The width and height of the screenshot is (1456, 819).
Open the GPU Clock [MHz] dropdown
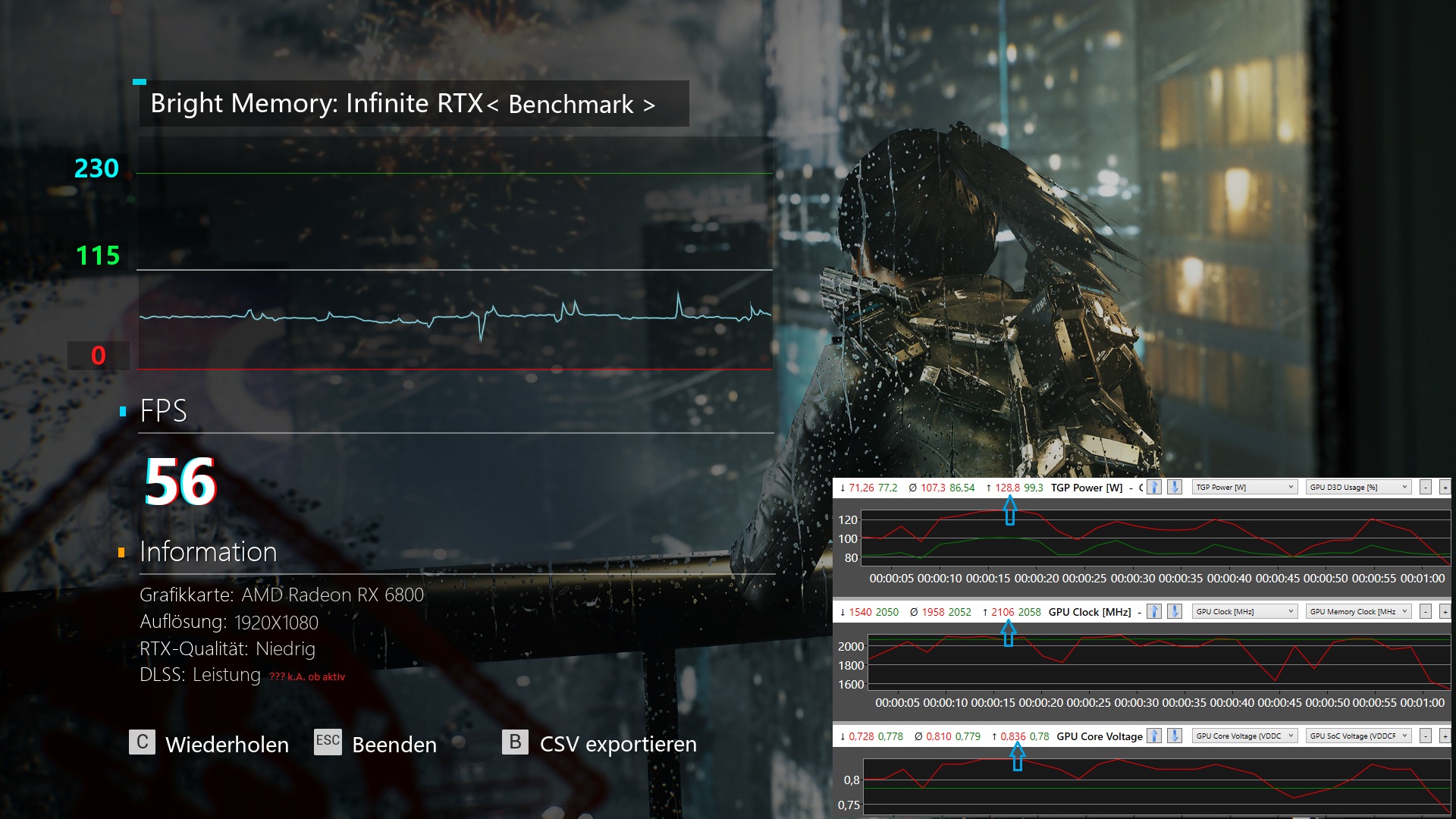tap(1244, 612)
